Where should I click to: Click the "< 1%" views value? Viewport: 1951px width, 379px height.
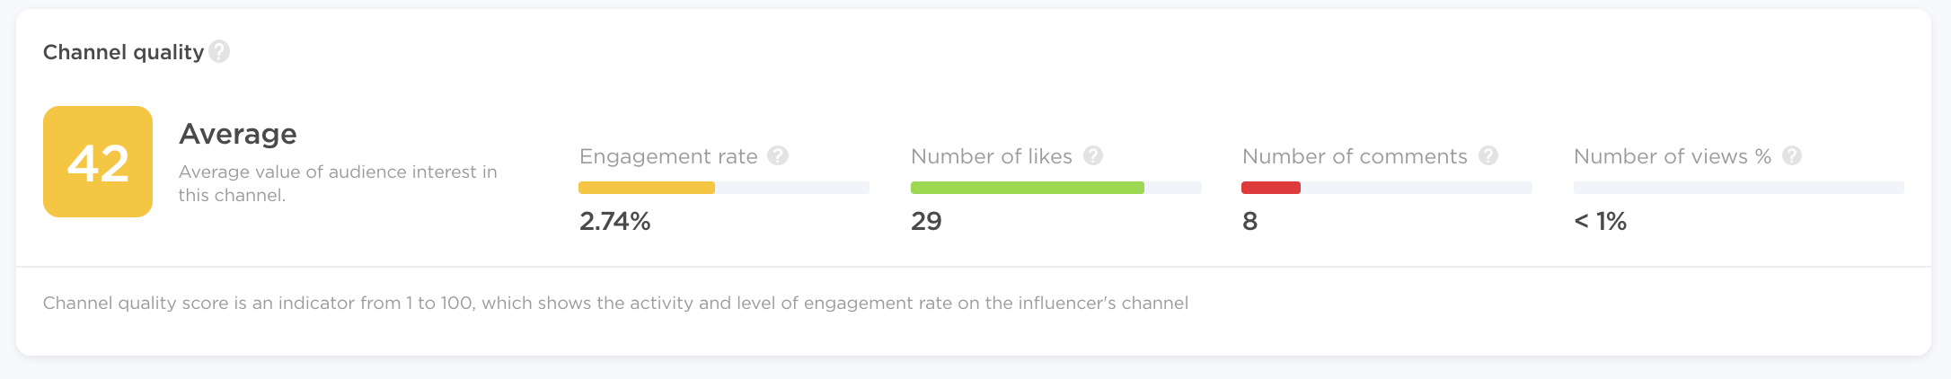pos(1600,221)
